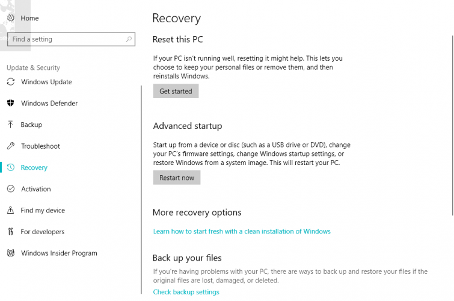Click the Windows Update sync icon

[x=10, y=82]
